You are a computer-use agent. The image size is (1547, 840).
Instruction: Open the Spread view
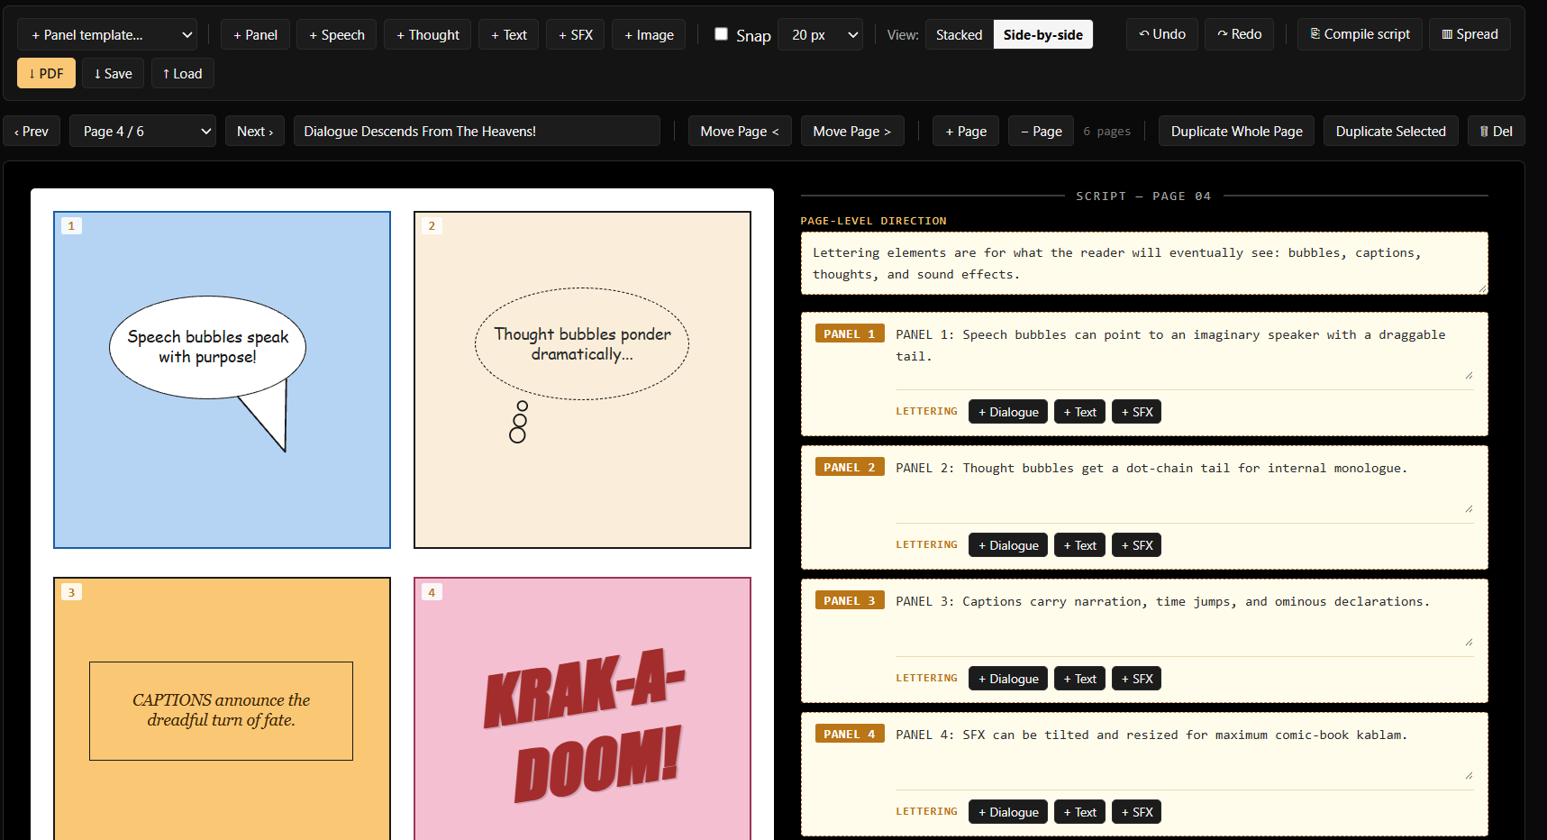1470,34
